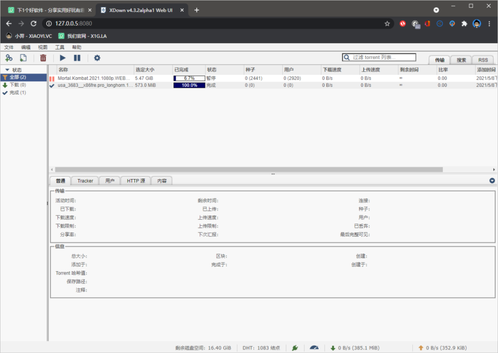Switch to the Tracker tab
This screenshot has width=498, height=353.
pyautogui.click(x=85, y=181)
